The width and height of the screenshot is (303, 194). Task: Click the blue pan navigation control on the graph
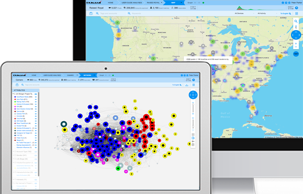[193, 95]
